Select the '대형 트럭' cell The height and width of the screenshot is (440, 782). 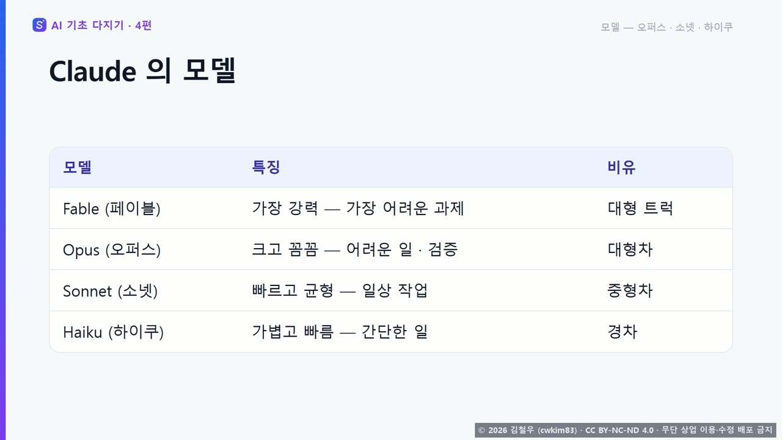(x=640, y=208)
